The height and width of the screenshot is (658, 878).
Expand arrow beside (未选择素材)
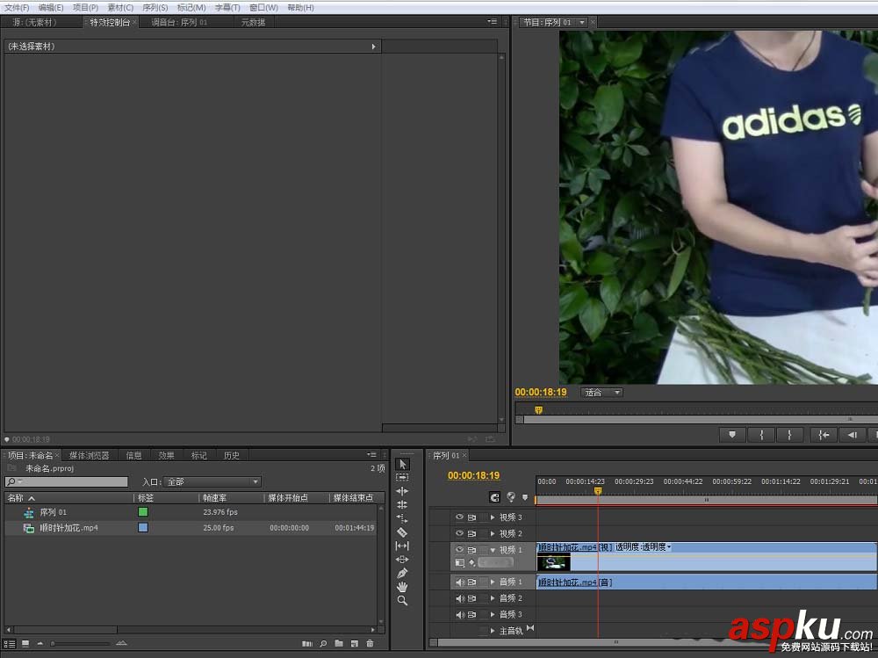(373, 47)
